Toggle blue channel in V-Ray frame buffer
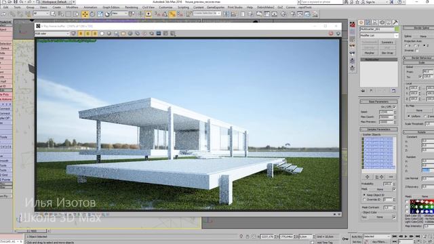434x244 pixels. coord(95,33)
